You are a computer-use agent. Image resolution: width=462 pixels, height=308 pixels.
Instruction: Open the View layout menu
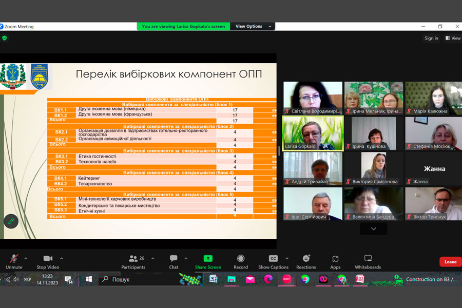point(453,38)
